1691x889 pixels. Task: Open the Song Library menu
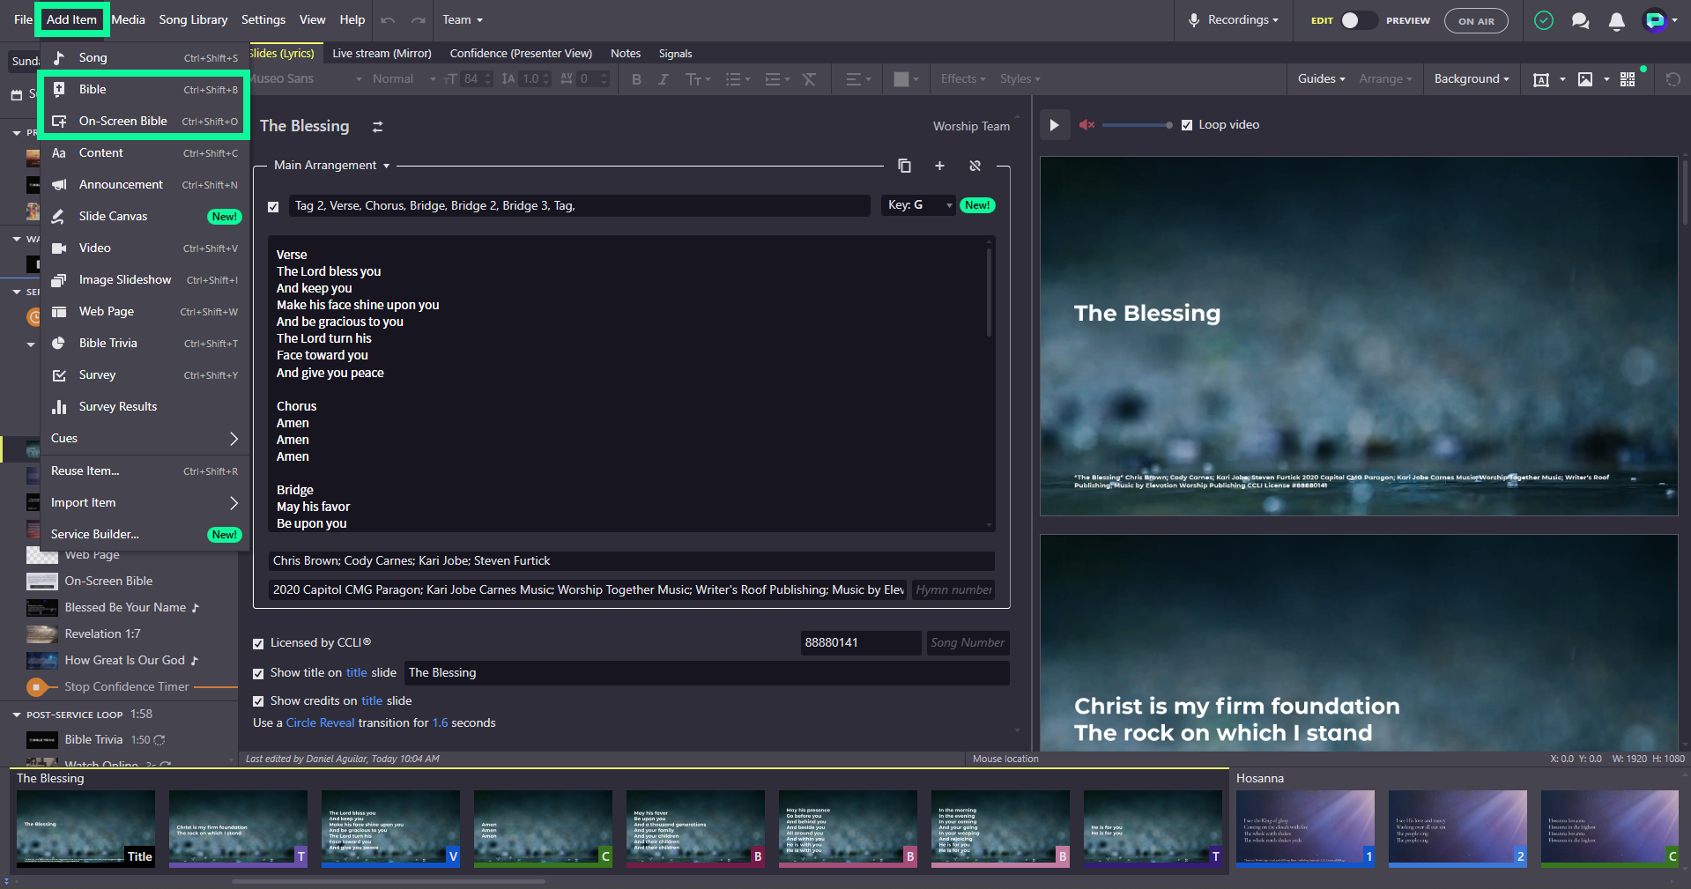193,20
